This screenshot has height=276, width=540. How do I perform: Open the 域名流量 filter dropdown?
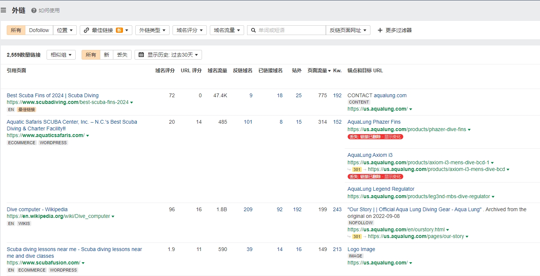[x=227, y=30]
